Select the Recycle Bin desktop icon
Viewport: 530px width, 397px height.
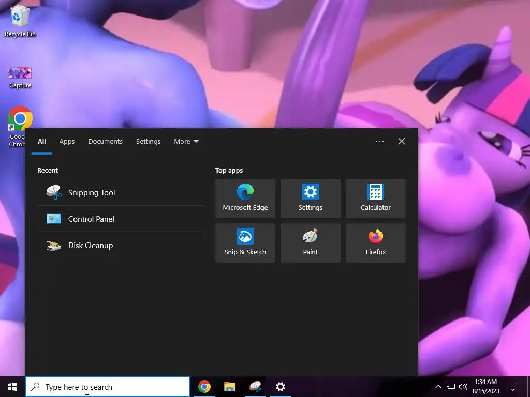(20, 21)
